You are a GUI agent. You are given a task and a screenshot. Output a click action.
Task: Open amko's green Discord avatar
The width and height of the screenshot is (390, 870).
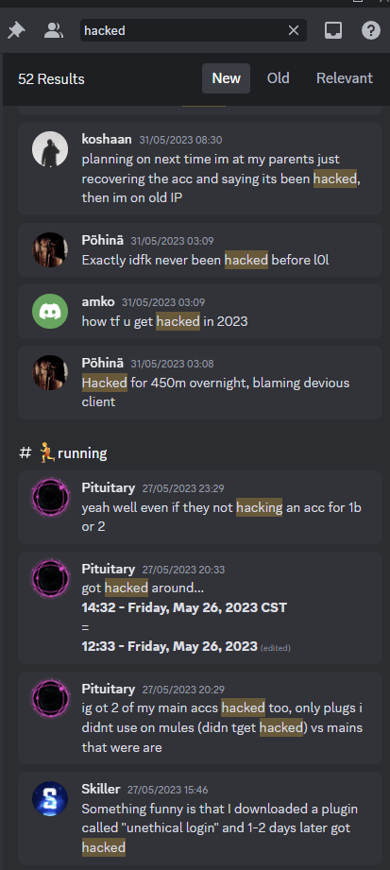(50, 312)
